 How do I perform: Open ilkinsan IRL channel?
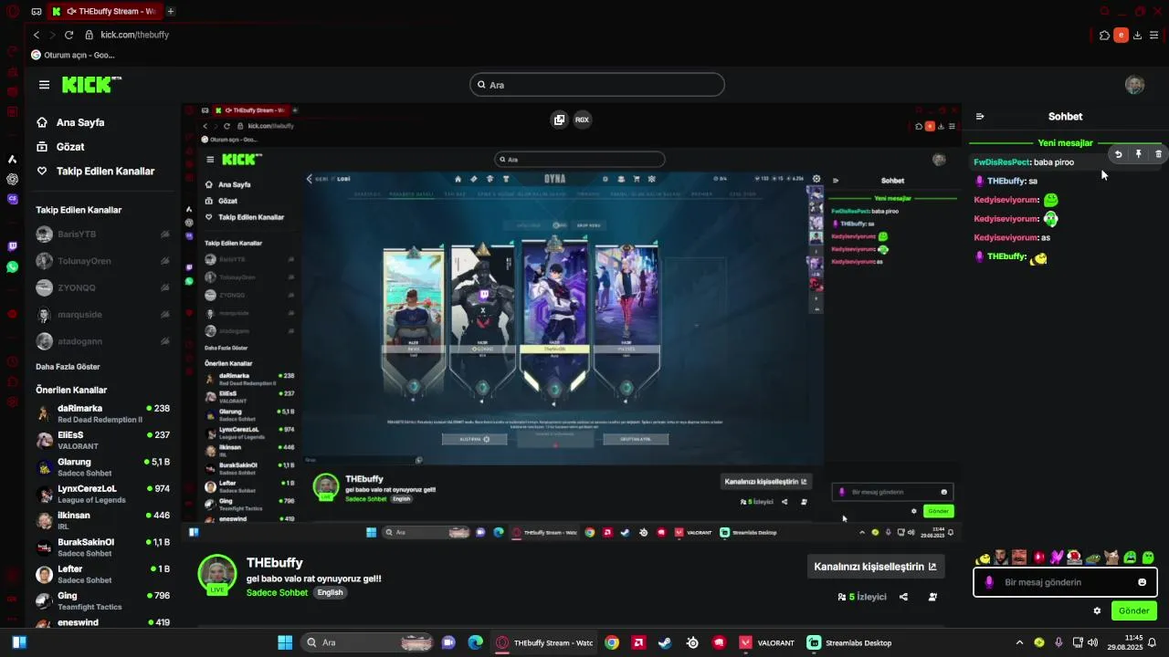[102, 520]
